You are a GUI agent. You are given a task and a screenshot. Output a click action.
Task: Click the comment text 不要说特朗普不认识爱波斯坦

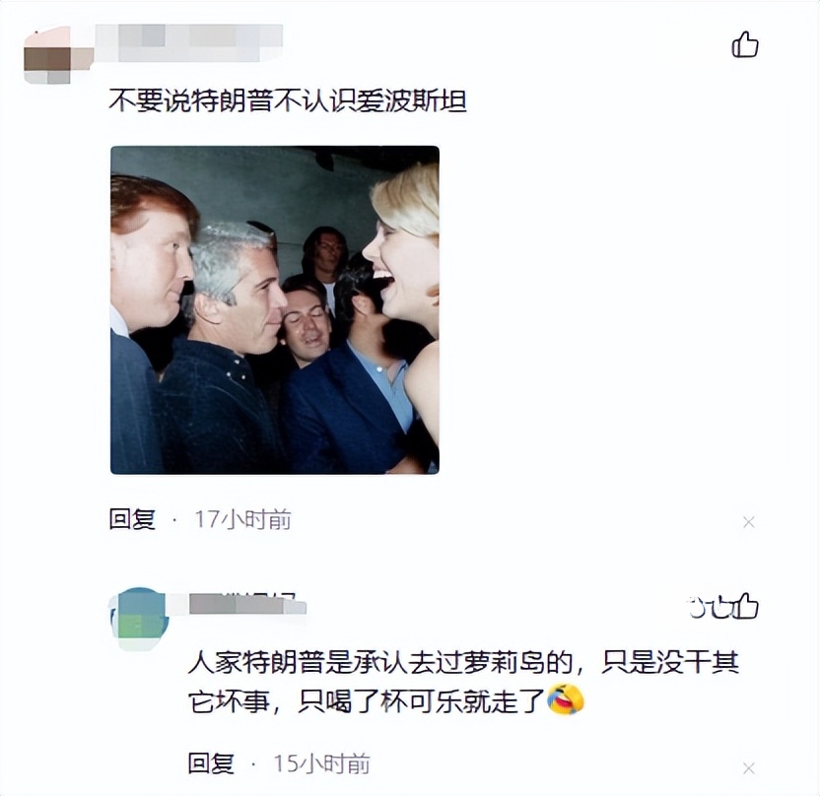[x=288, y=99]
